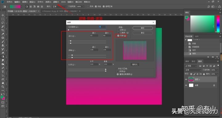This screenshot has height=118, width=222.
Task: Switch to the Layers tab
Action: click(x=200, y=61)
